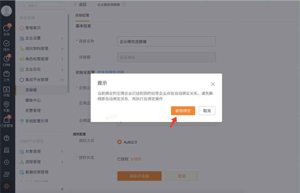
Task: Click 保存并连接 button
Action: [139, 176]
